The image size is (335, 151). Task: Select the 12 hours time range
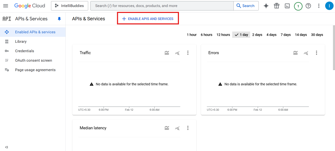[223, 35]
